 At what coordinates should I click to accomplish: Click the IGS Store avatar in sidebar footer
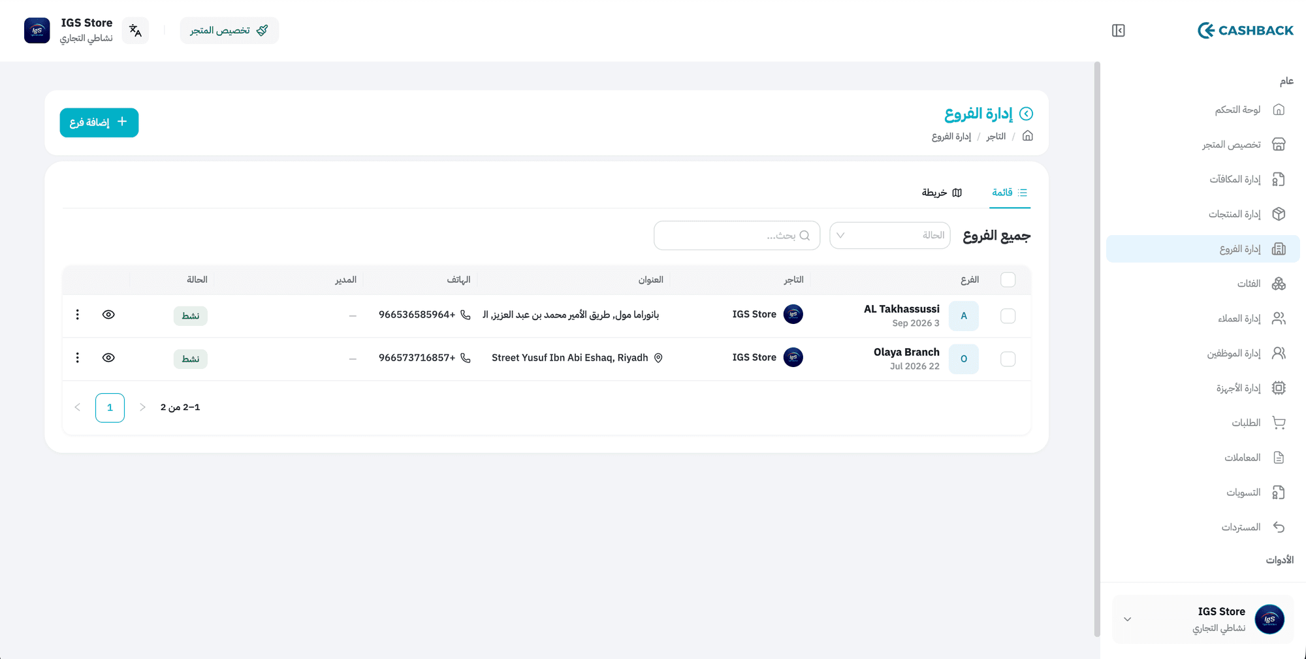click(1269, 619)
